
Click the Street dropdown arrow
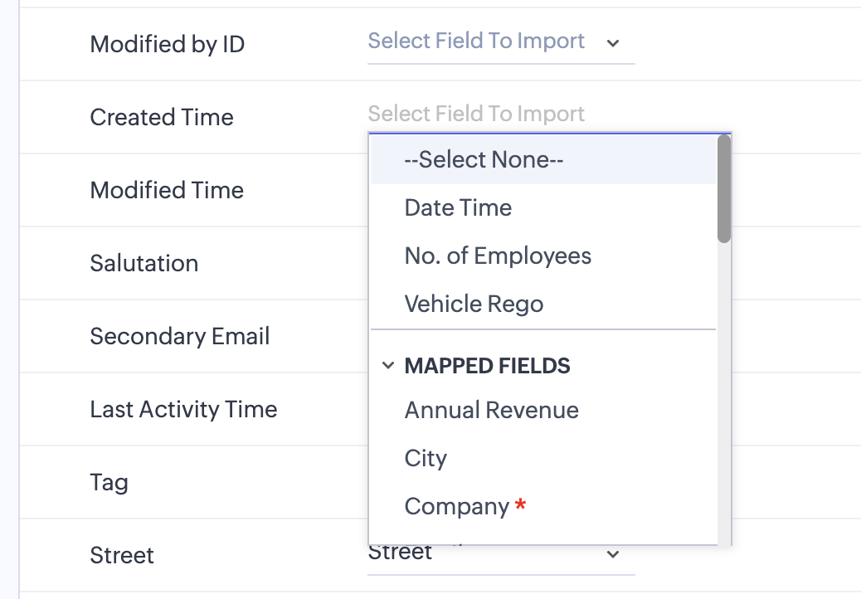(613, 554)
